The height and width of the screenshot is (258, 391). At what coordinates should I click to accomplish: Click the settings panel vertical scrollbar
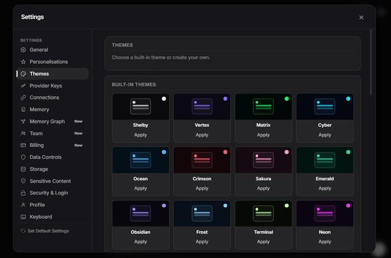click(x=371, y=62)
